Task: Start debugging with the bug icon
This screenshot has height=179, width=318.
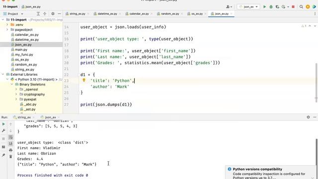Action: pos(271,6)
